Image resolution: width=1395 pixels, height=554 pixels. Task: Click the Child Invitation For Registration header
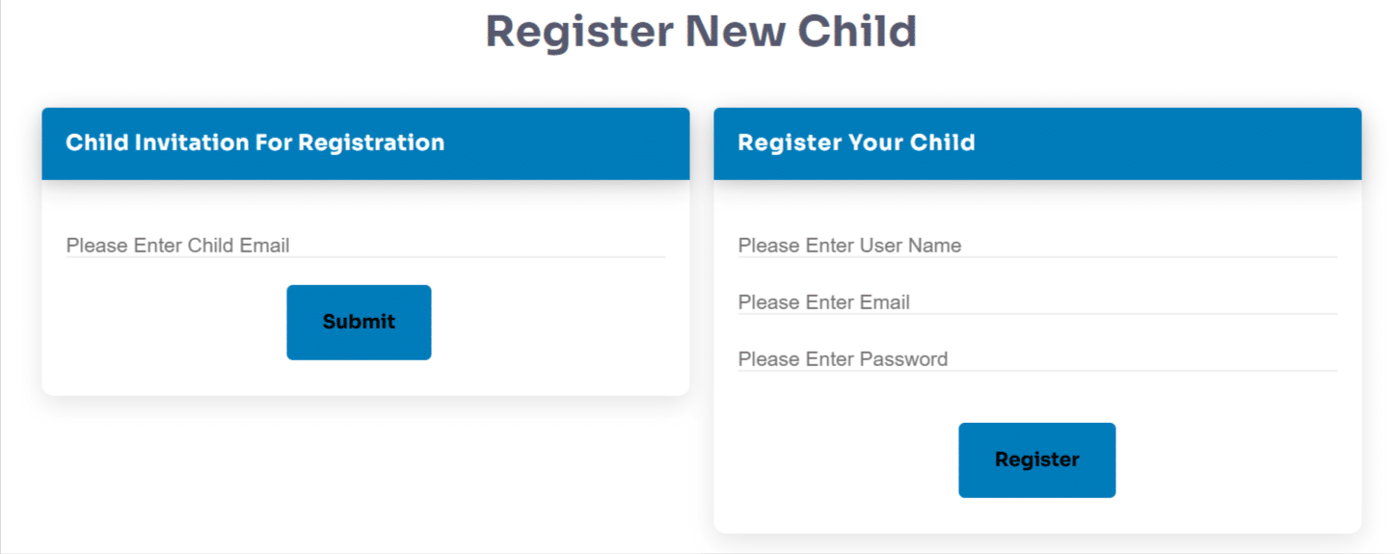click(x=255, y=143)
